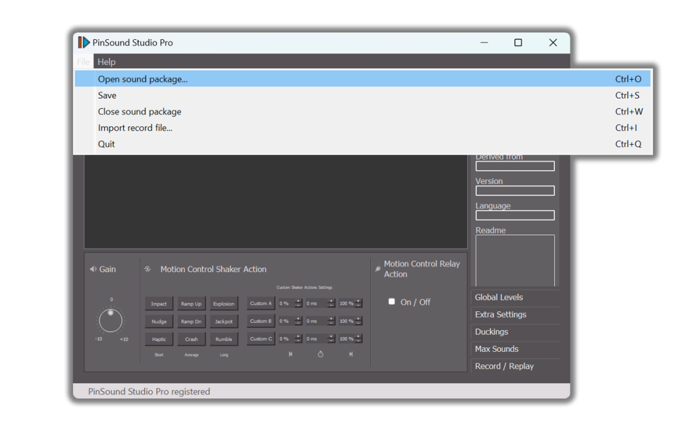Trigger the Crash shaker action

click(x=192, y=339)
